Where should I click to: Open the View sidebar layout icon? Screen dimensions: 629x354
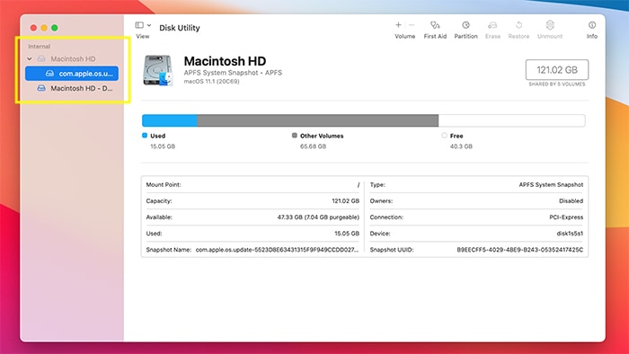point(139,25)
